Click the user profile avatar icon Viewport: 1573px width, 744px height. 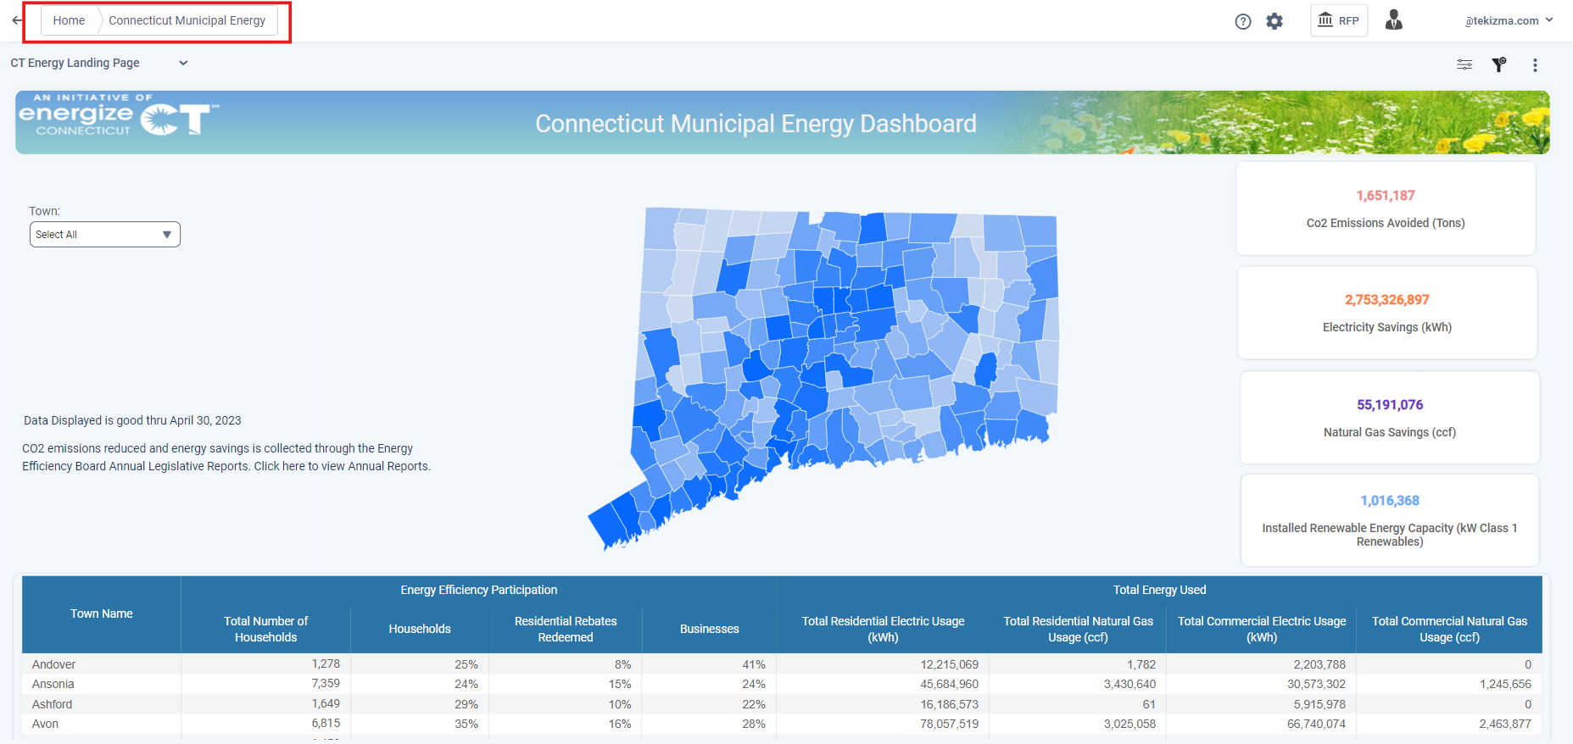[x=1393, y=20]
